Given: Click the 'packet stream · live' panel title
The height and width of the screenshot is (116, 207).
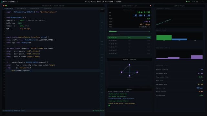Looking at the screenshot, I should pos(129,6).
